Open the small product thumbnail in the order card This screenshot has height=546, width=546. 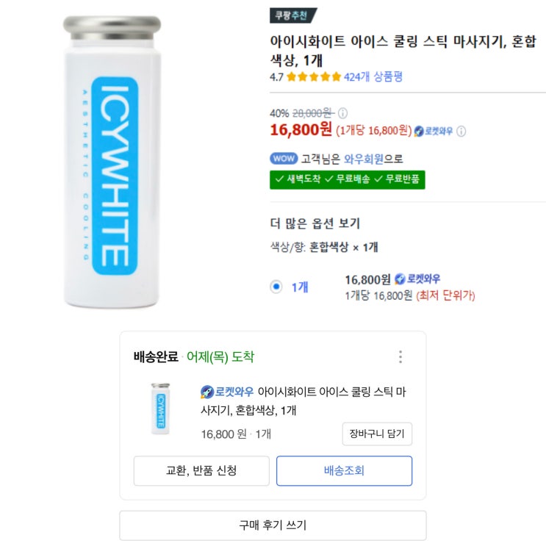[x=159, y=409]
